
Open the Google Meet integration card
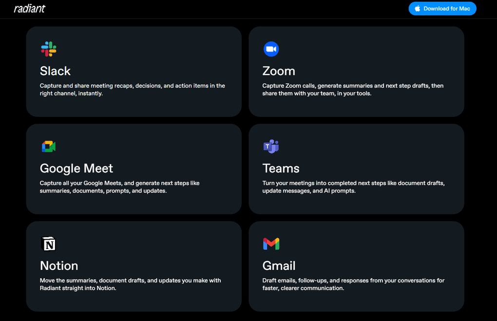[x=134, y=169]
